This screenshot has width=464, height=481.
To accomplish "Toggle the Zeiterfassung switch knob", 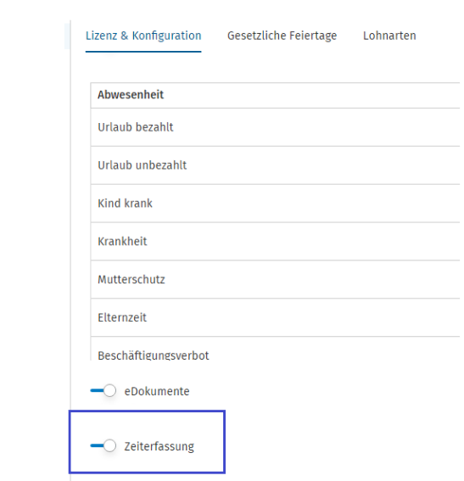I will point(109,445).
